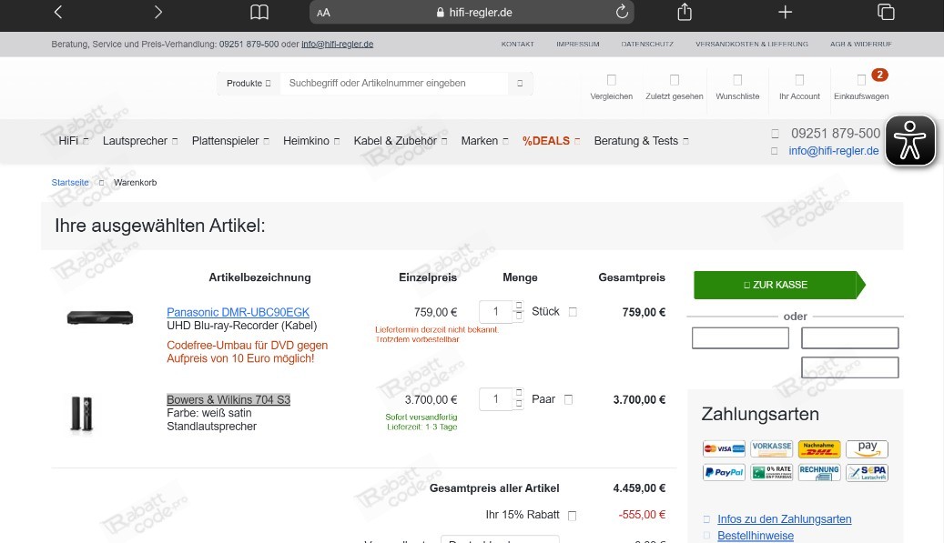The width and height of the screenshot is (944, 543).
Task: Open the Produkte search category dropdown
Action: point(249,84)
